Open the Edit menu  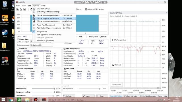coord(29,6)
